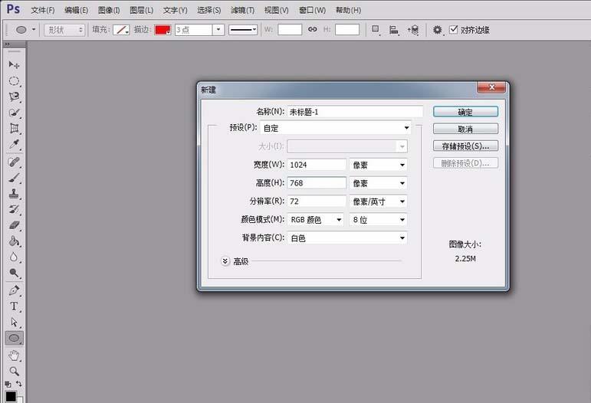Select the Healing Brush tool
This screenshot has width=591, height=403.
coord(14,162)
